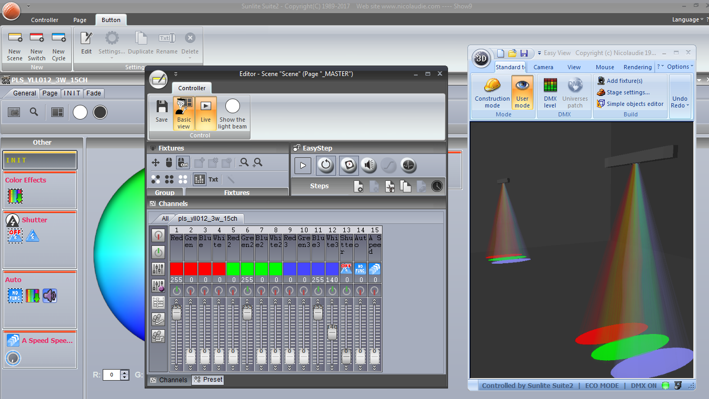The image size is (709, 399).
Task: Toggle User mode in Easy View
Action: pyautogui.click(x=522, y=92)
